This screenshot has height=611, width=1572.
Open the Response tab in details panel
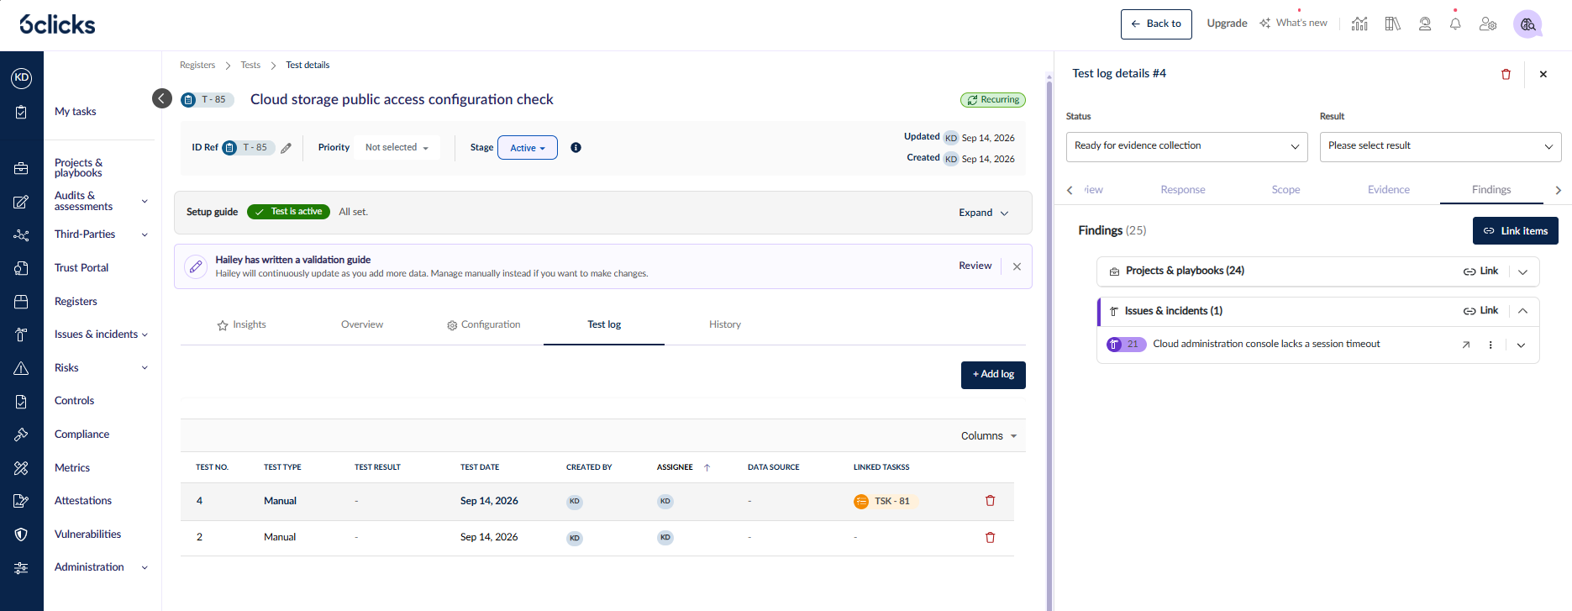pos(1183,190)
